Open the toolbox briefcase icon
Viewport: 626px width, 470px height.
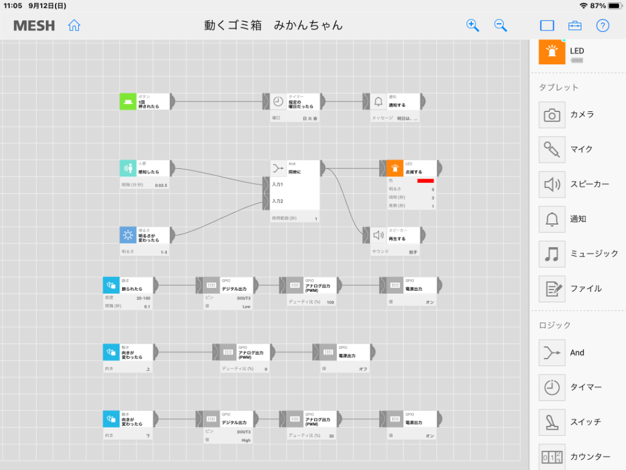575,26
